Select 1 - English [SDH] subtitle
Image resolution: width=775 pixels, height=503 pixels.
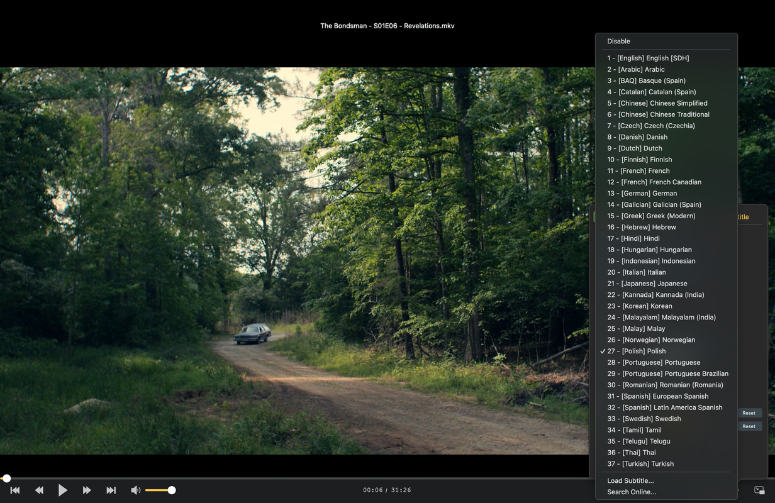coord(666,58)
